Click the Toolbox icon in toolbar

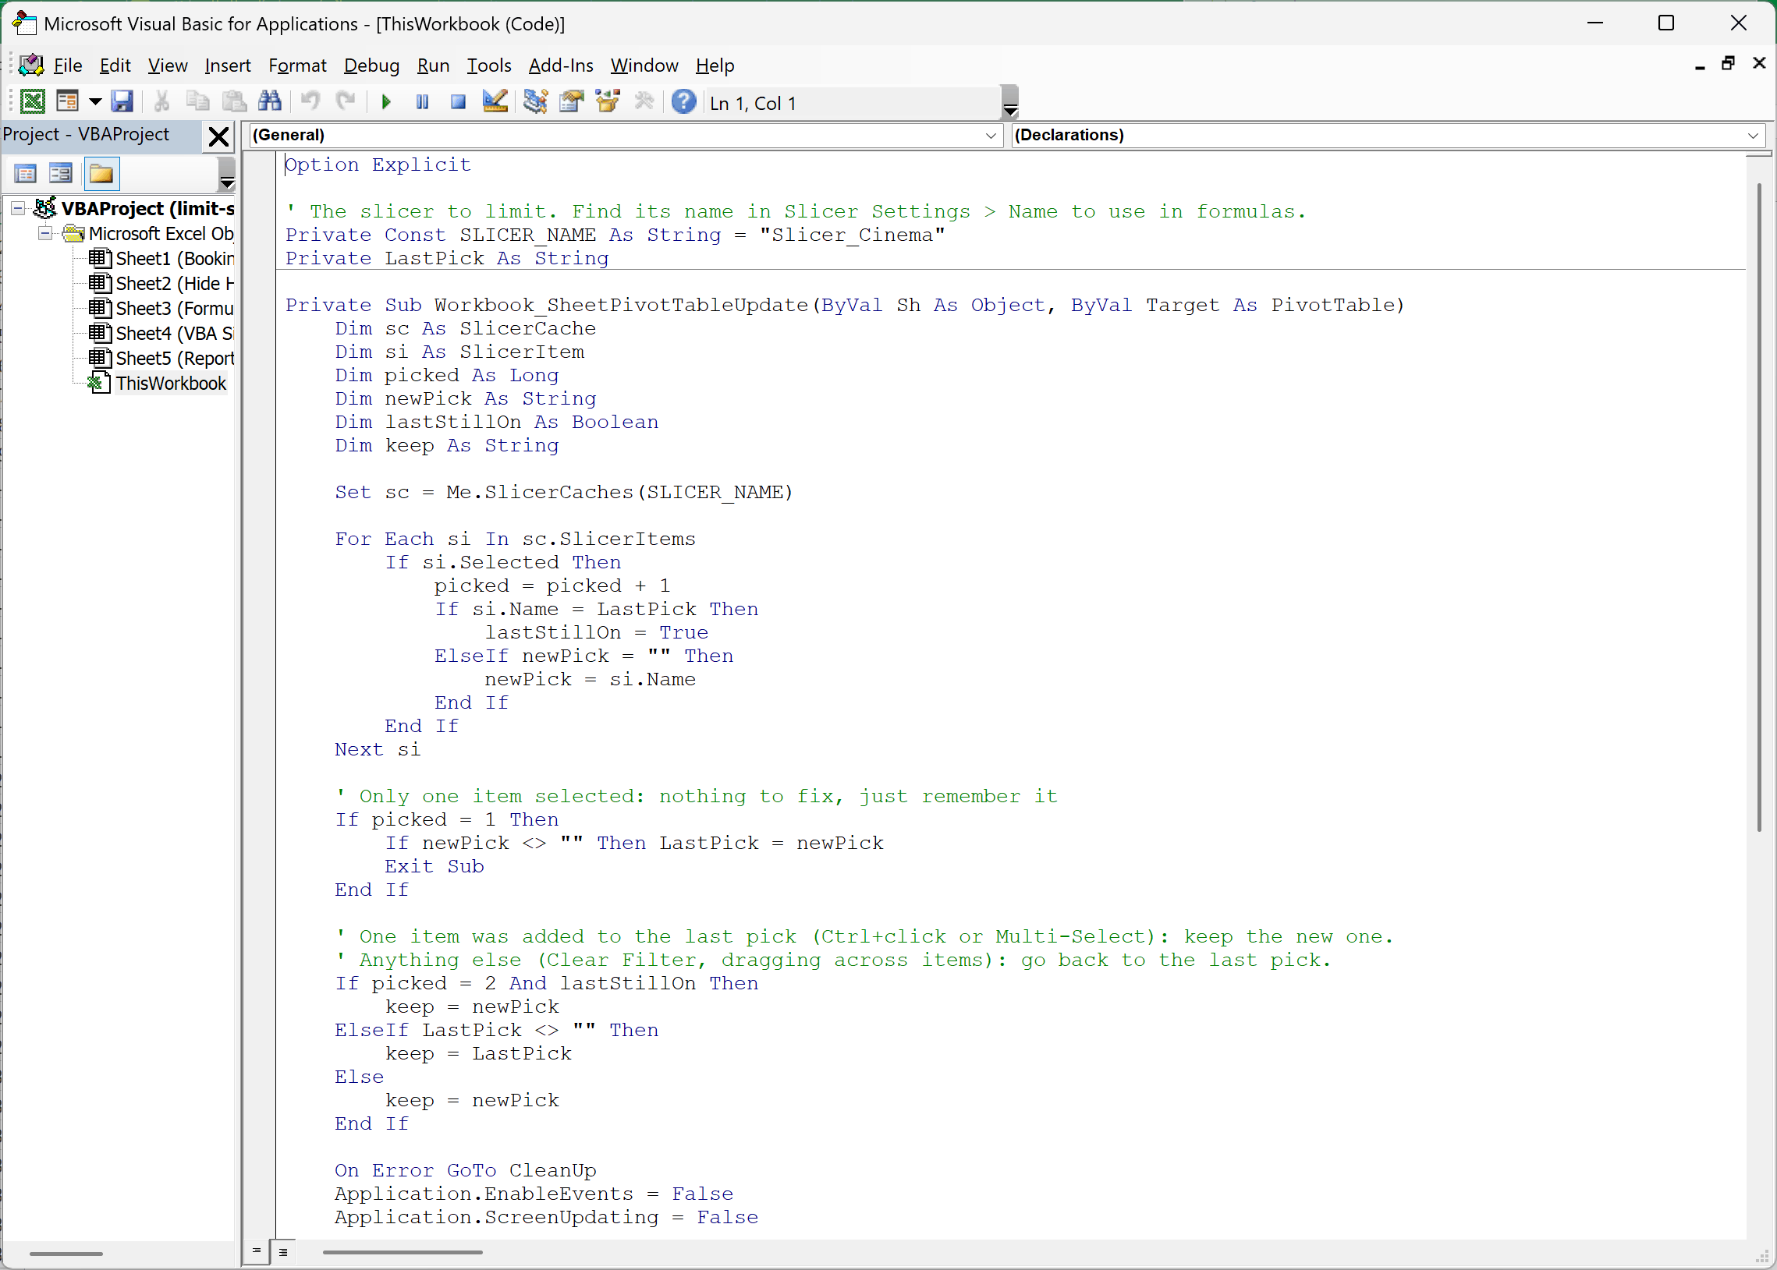click(x=645, y=101)
